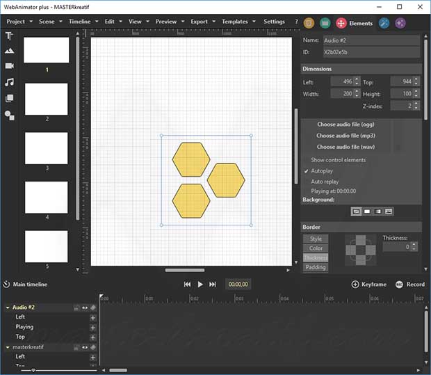
Task: Jump to the timeline start with rewind
Action: (187, 284)
